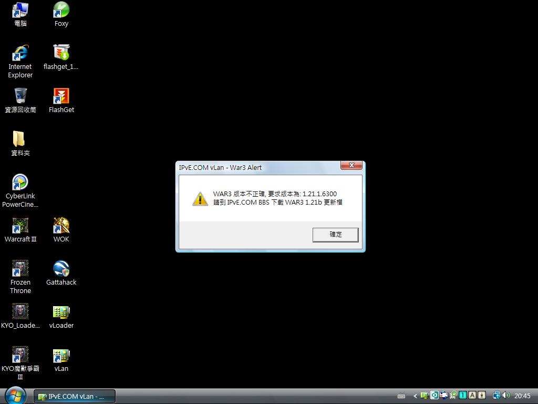The height and width of the screenshot is (404, 538).
Task: Close the War3 Alert dialog
Action: pos(351,165)
